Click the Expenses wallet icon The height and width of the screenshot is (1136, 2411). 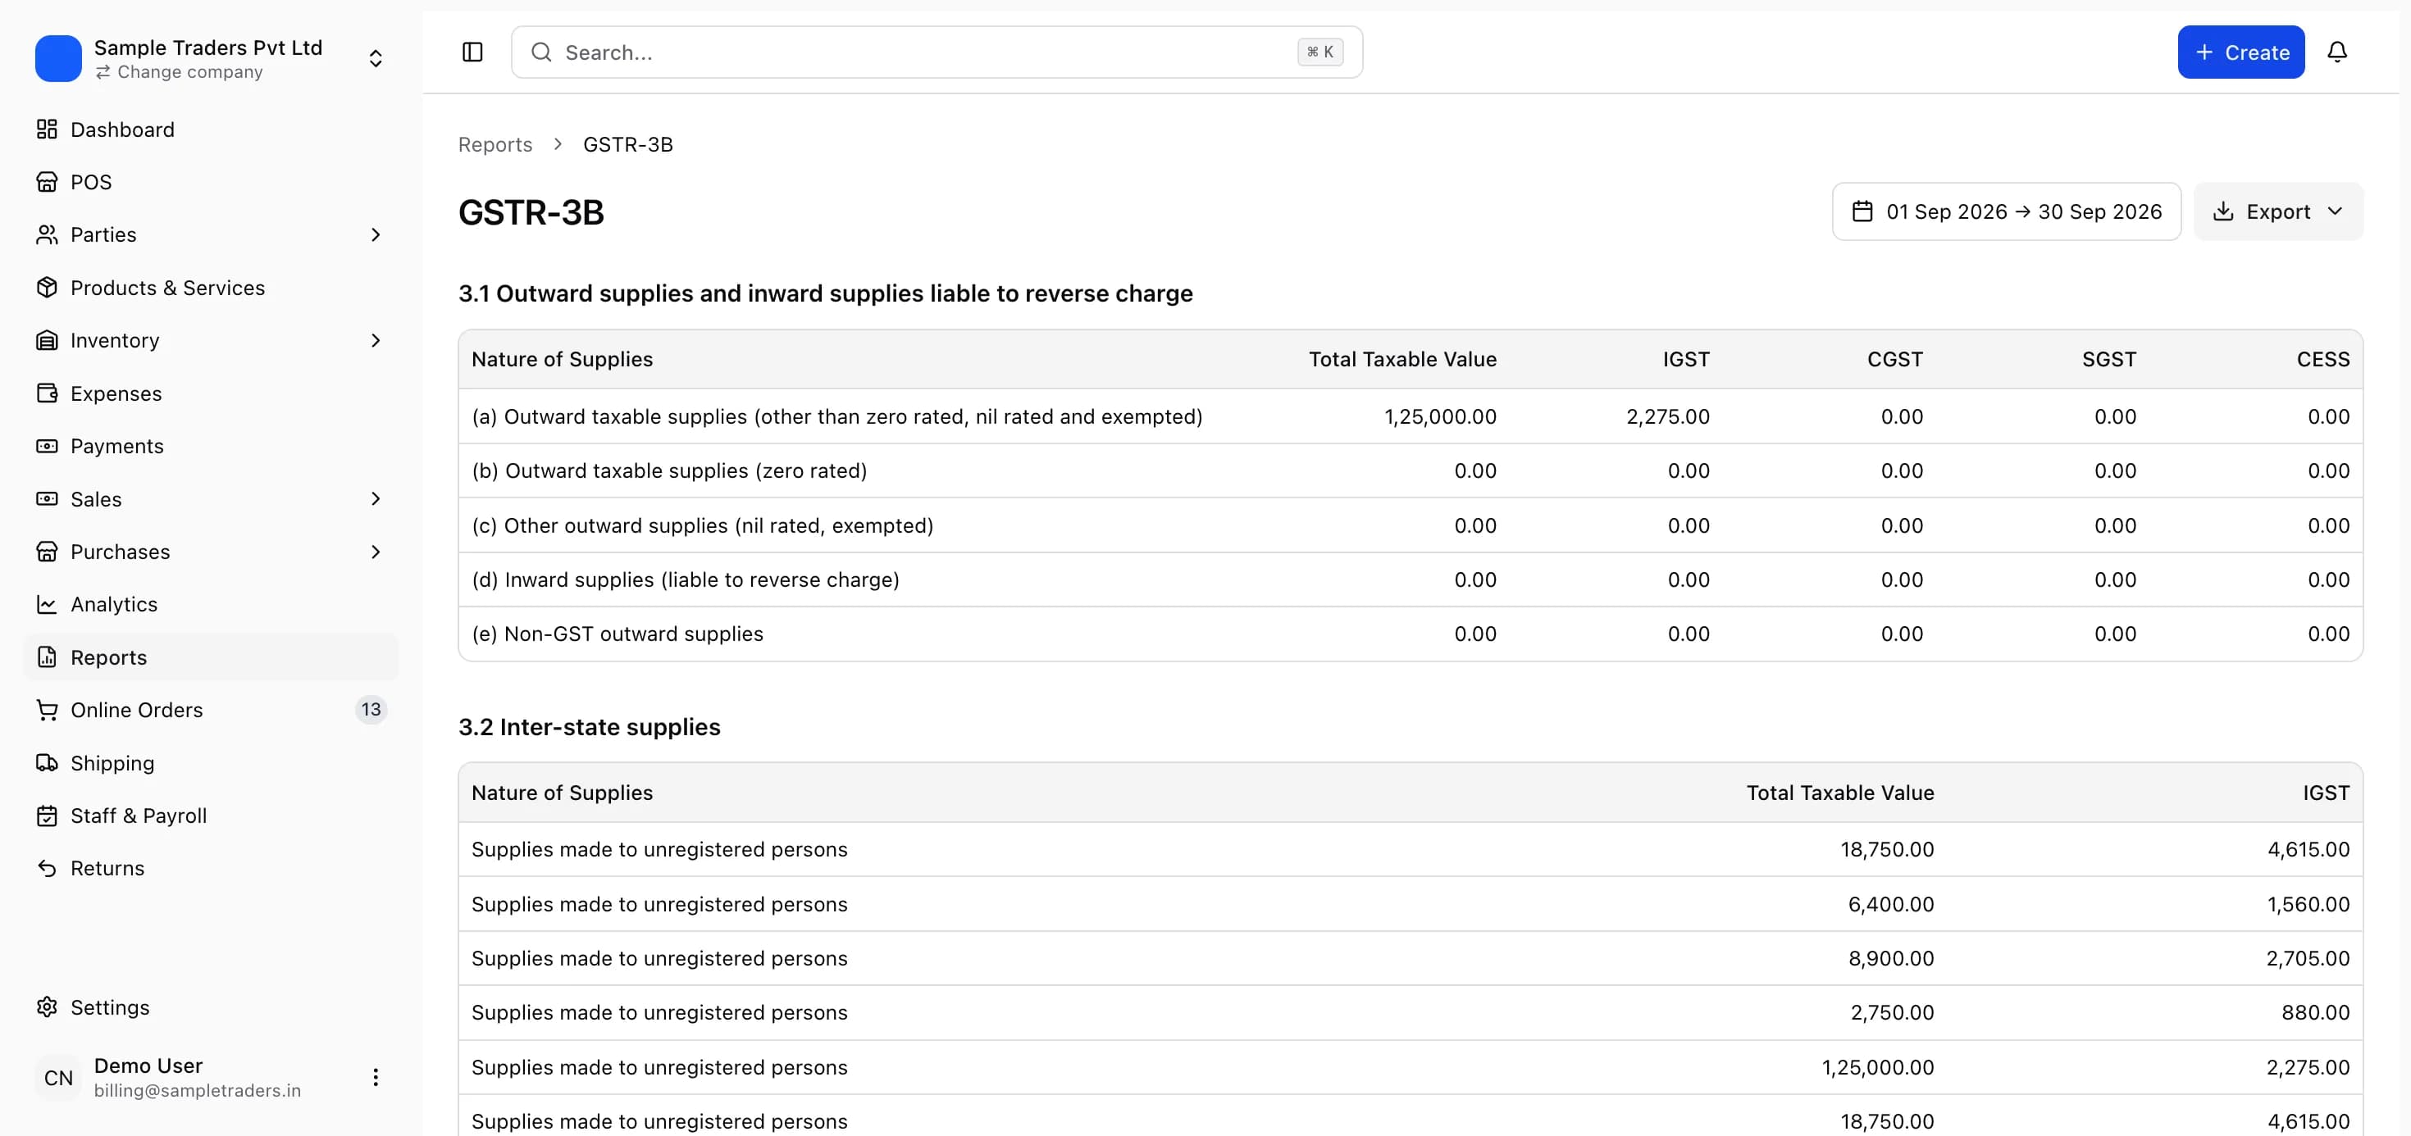coord(47,393)
